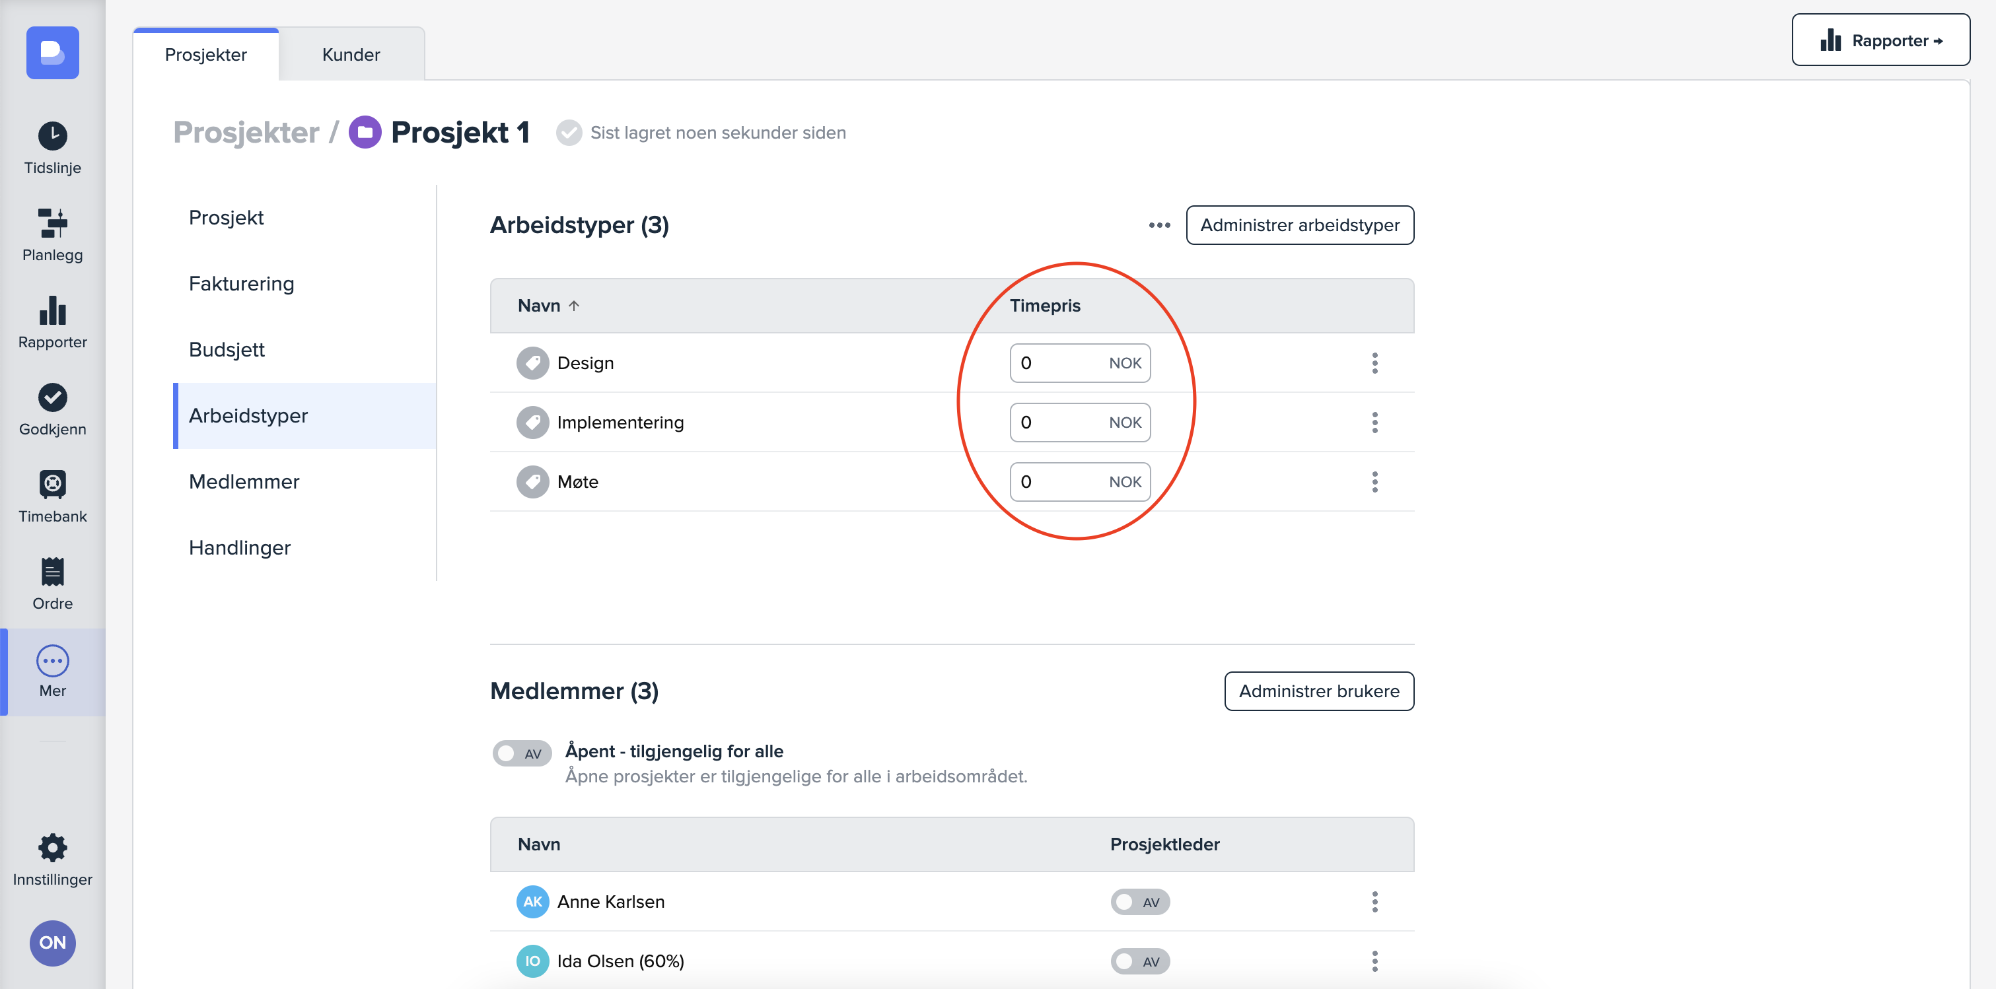Open the Timebank sidebar icon
The image size is (1996, 989).
[53, 485]
